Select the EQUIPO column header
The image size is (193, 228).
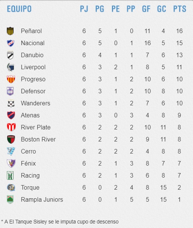19,9
